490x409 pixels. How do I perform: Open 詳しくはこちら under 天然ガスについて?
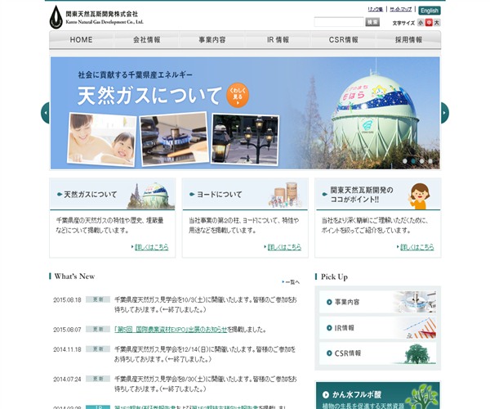pos(150,246)
